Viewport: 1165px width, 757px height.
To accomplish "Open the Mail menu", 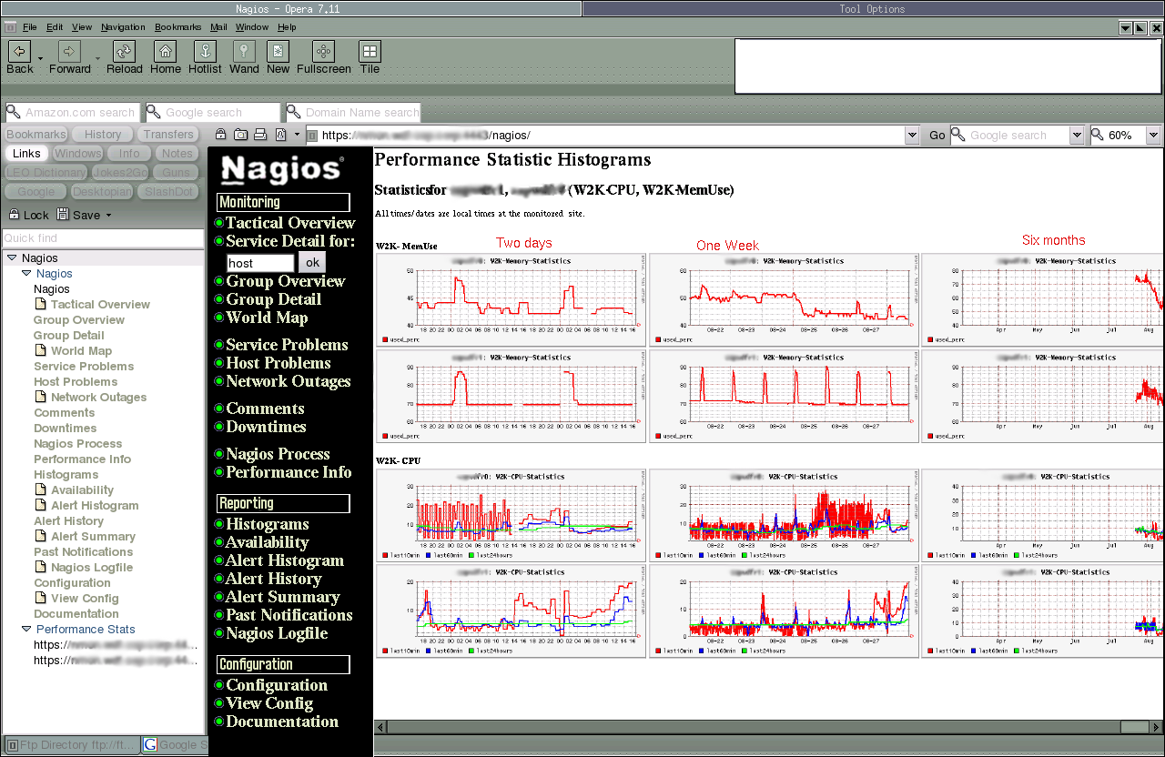I will [218, 27].
